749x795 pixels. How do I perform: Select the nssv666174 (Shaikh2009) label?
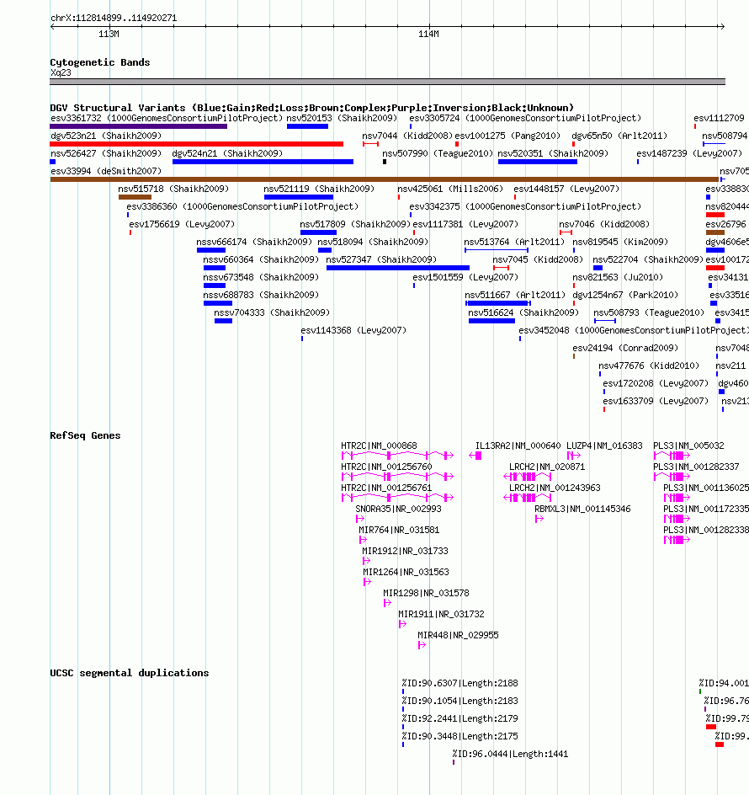[x=254, y=242]
